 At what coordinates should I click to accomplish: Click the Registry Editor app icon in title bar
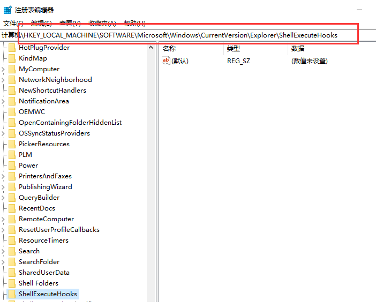[7, 10]
